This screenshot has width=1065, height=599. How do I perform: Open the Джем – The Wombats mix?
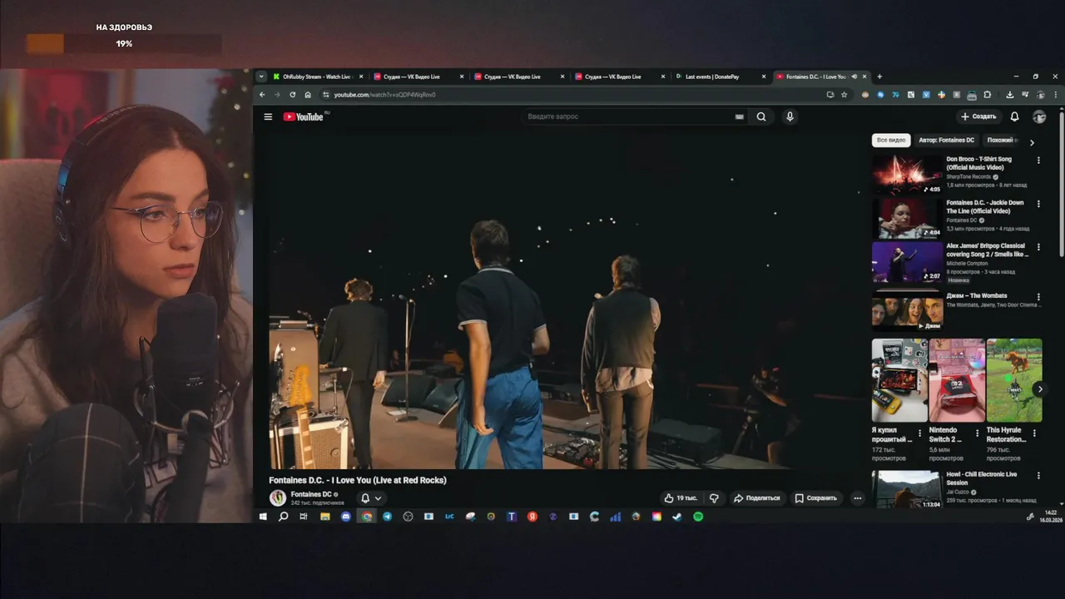point(976,295)
